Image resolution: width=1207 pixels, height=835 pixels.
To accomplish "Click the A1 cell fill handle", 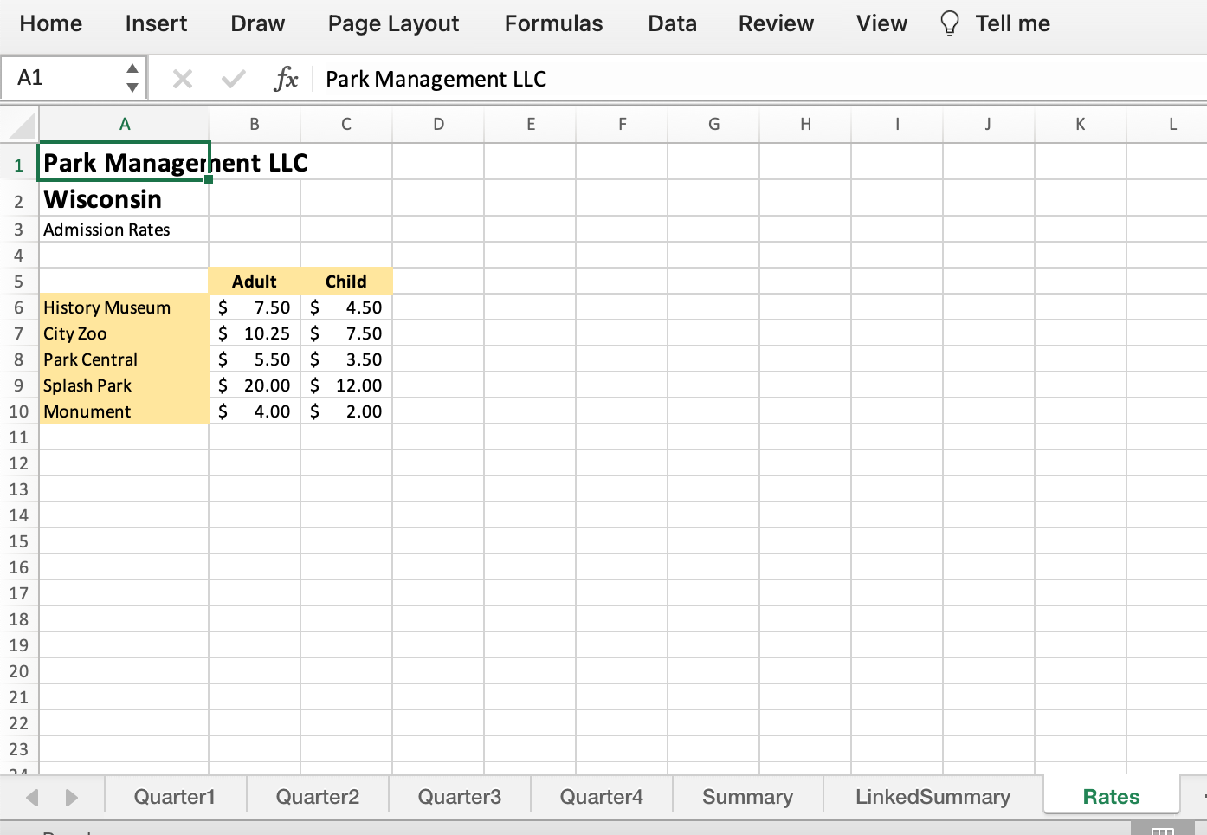I will [x=209, y=179].
